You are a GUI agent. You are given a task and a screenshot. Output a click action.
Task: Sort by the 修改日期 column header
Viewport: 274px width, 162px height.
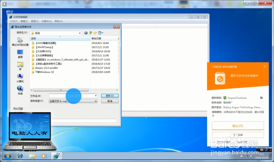coord(104,38)
